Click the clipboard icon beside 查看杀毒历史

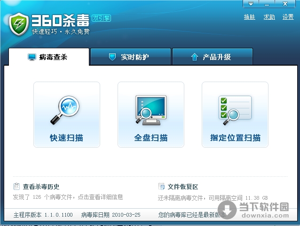click(x=16, y=186)
